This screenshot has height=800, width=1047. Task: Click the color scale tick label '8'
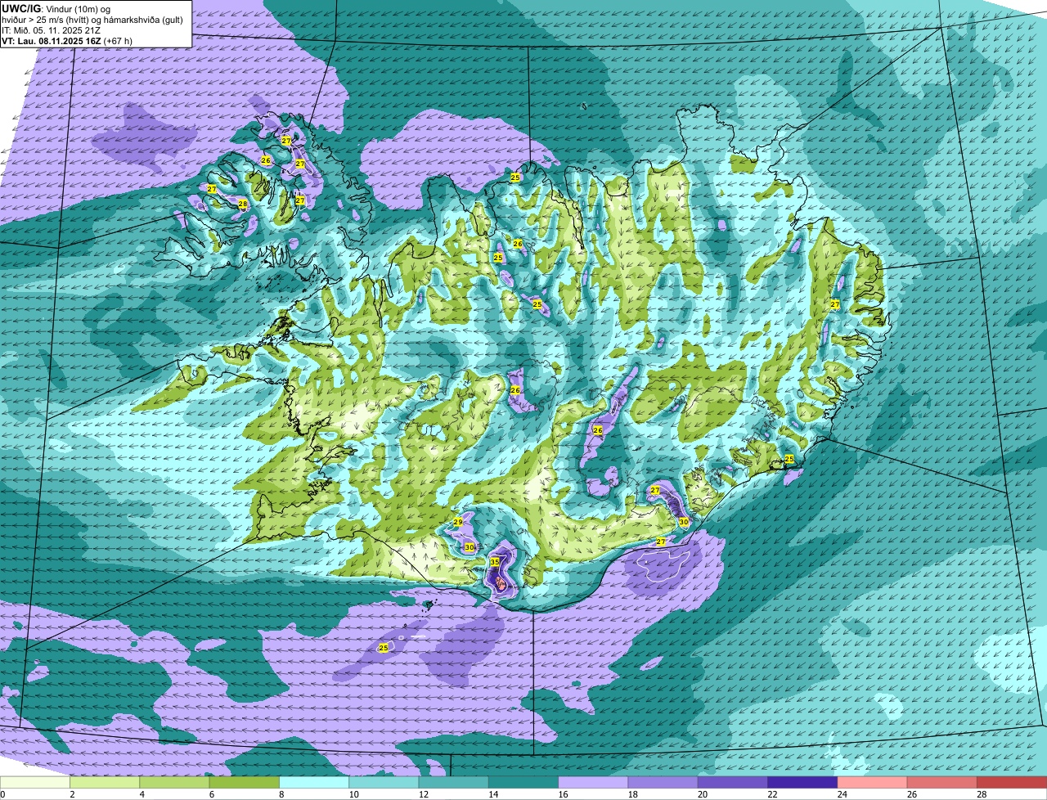(x=281, y=794)
